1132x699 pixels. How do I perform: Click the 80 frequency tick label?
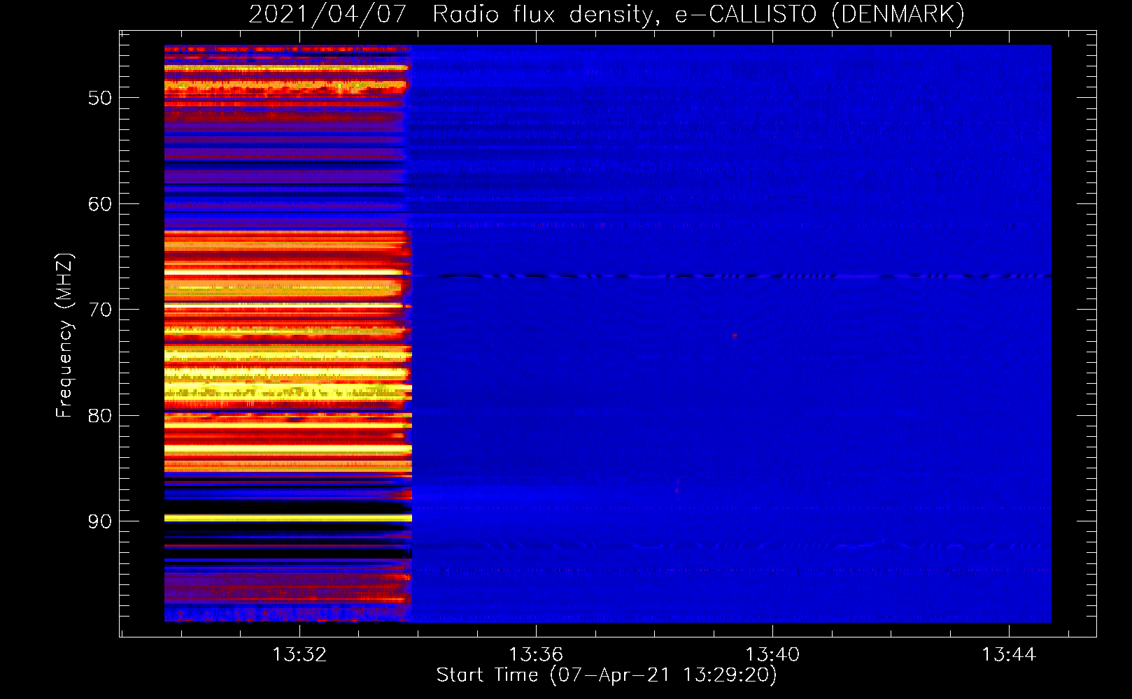tap(100, 416)
